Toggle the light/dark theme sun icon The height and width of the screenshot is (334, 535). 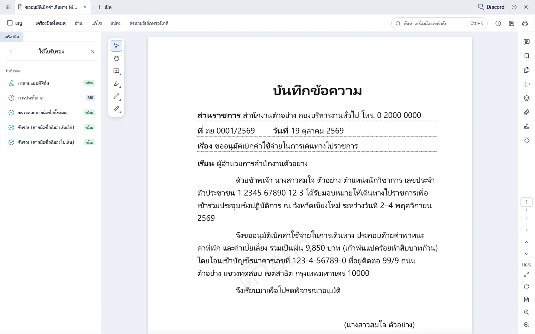click(x=526, y=7)
